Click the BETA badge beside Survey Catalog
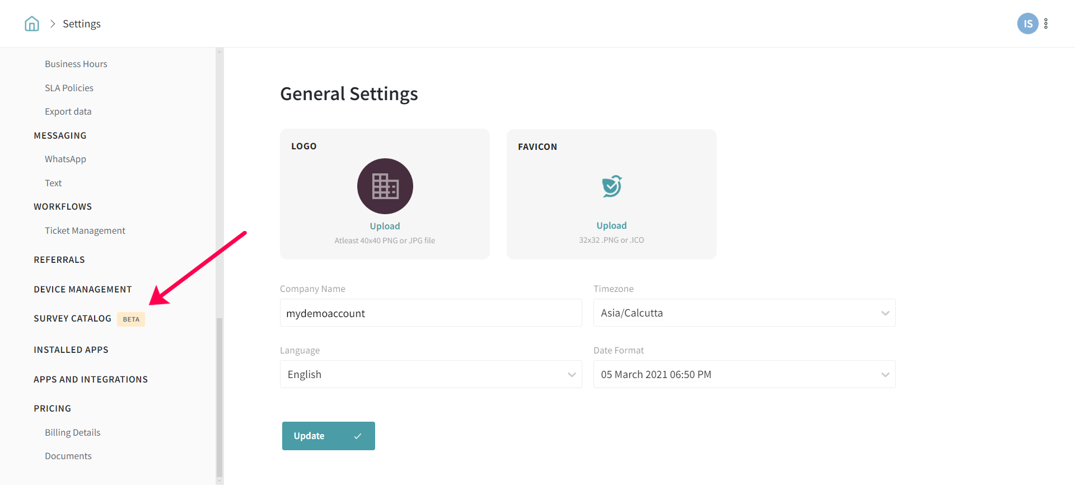The height and width of the screenshot is (486, 1075). [x=131, y=319]
